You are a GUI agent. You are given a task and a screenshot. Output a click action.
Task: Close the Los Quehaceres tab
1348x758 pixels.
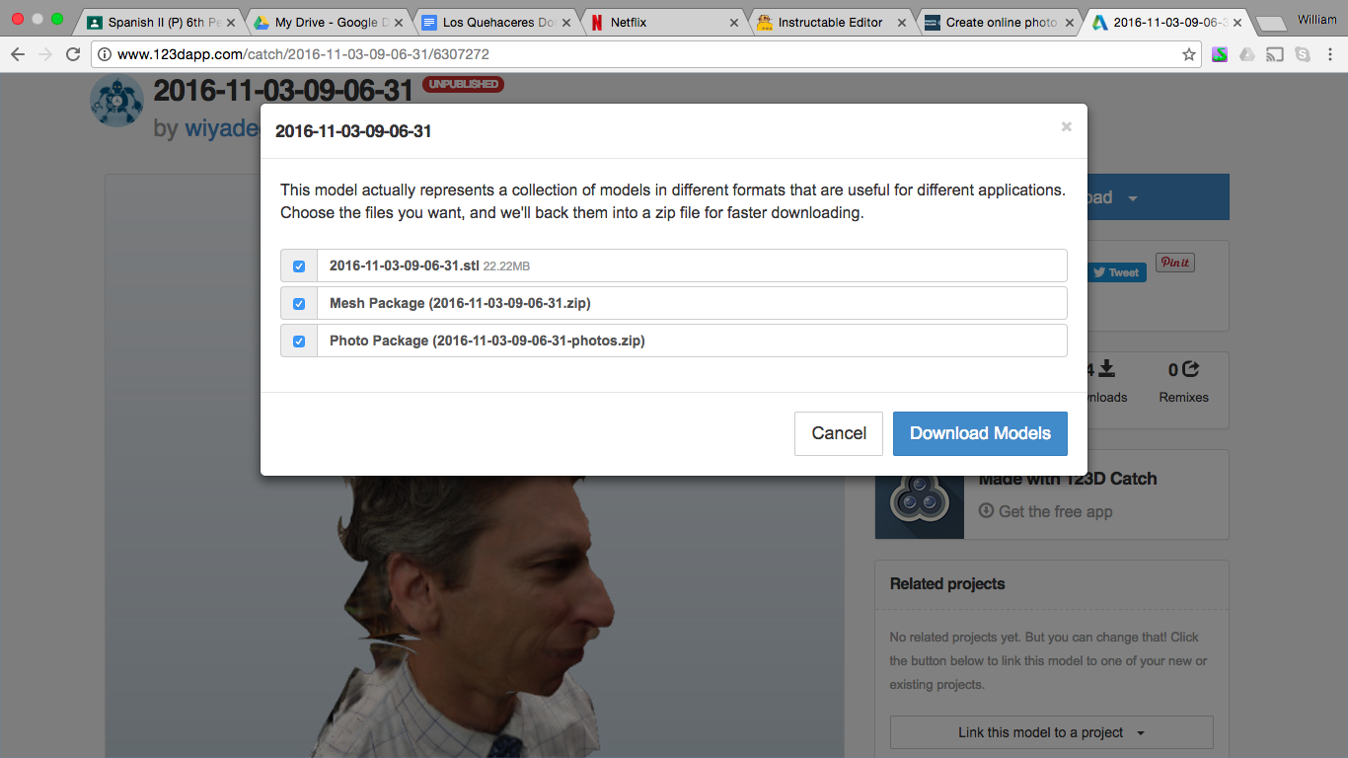tap(565, 22)
